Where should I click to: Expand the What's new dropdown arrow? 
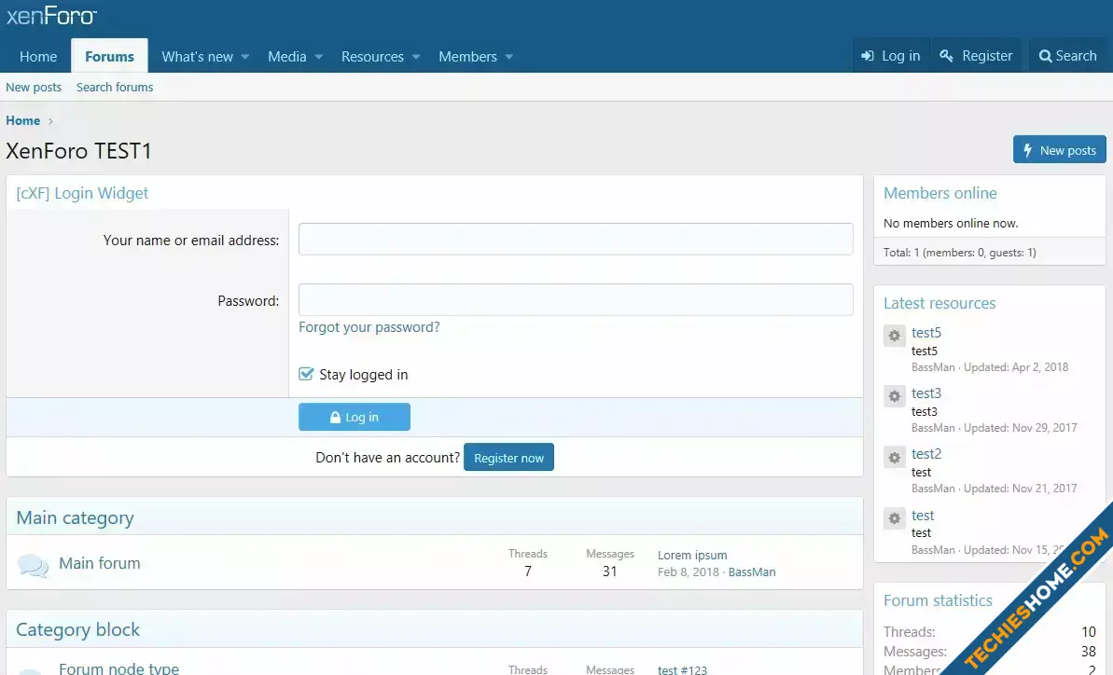coord(244,57)
